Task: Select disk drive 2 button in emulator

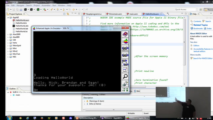Action: click(x=125, y=55)
